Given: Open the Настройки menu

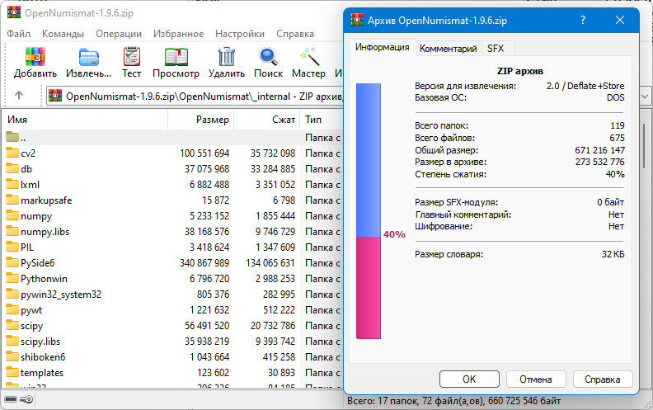Looking at the screenshot, I should pyautogui.click(x=240, y=34).
